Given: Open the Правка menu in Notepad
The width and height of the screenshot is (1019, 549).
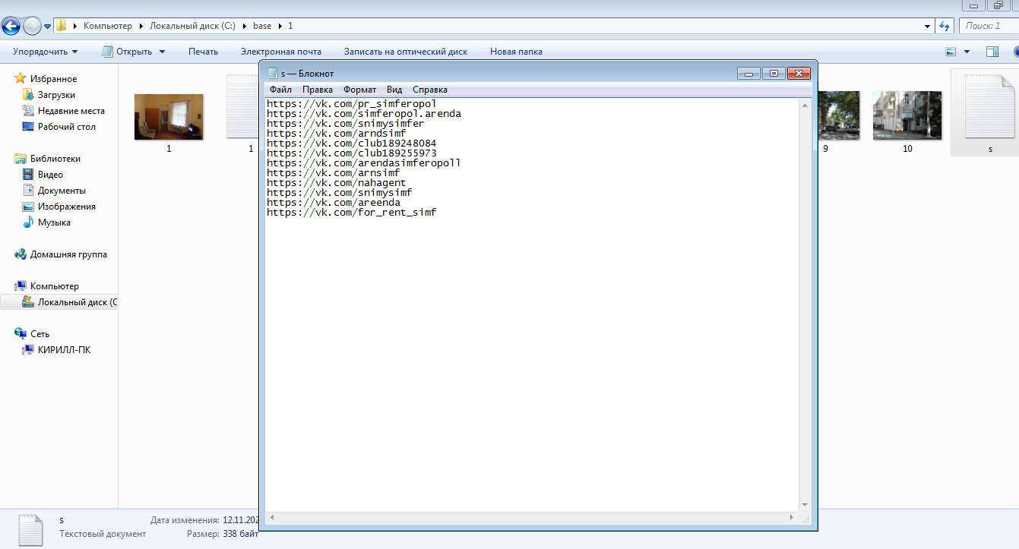Looking at the screenshot, I should pos(317,90).
